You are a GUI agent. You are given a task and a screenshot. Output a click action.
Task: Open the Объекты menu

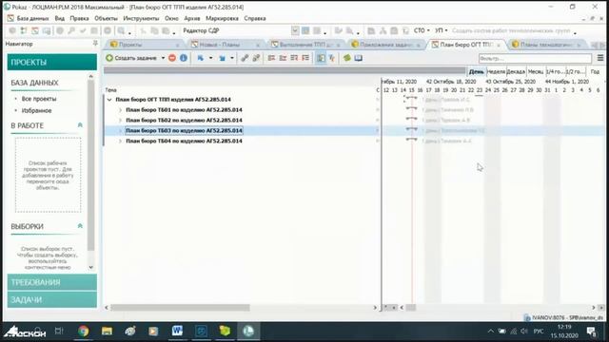click(106, 18)
